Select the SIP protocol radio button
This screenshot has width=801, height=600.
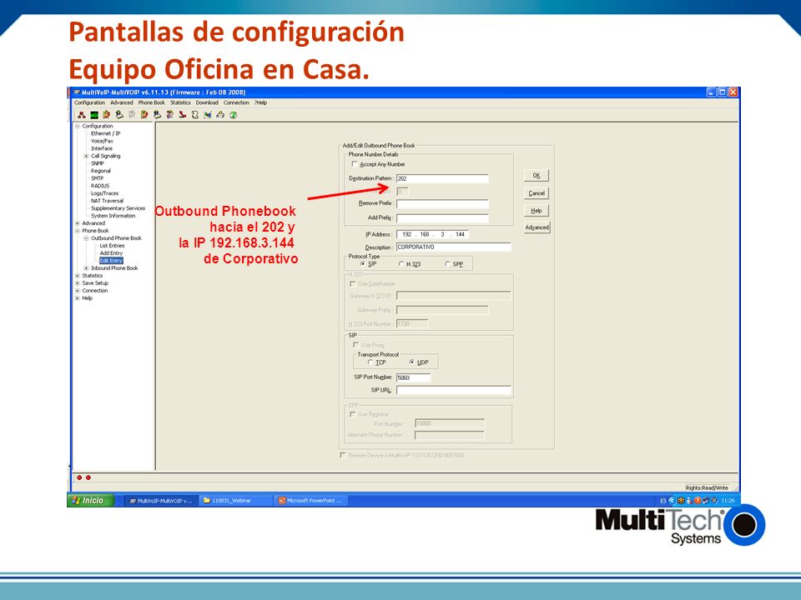coord(363,264)
